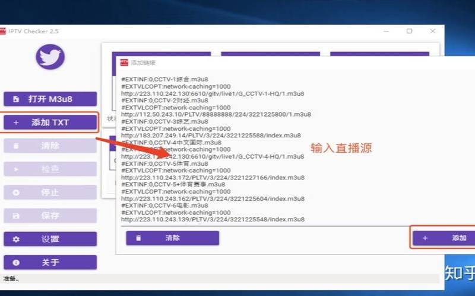This screenshot has width=475, height=296.
Task: Click the 添加链接 dialog title icon
Action: click(x=124, y=63)
